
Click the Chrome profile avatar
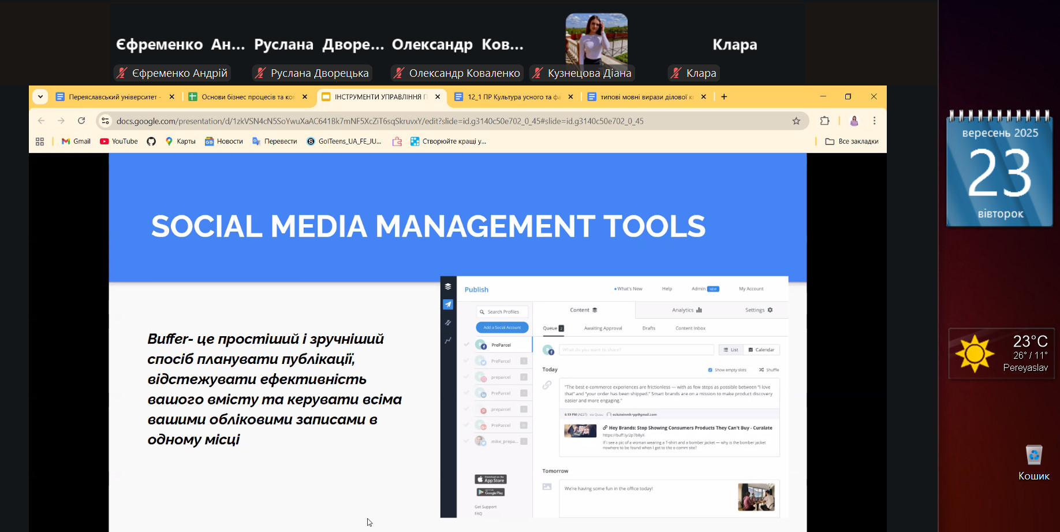tap(854, 121)
